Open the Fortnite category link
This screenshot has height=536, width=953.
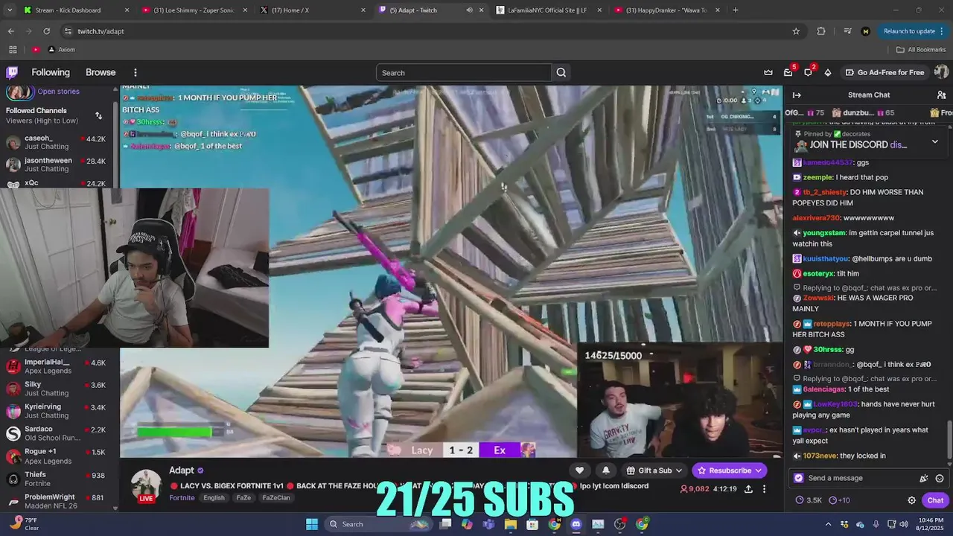tap(182, 497)
